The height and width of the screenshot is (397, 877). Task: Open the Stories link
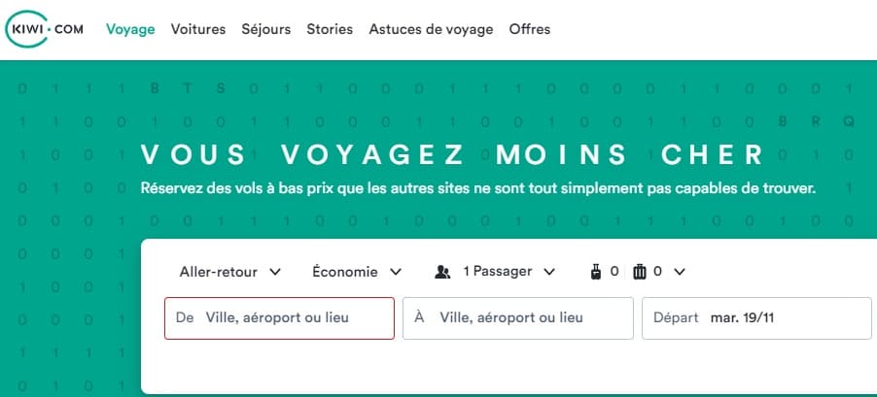tap(330, 29)
